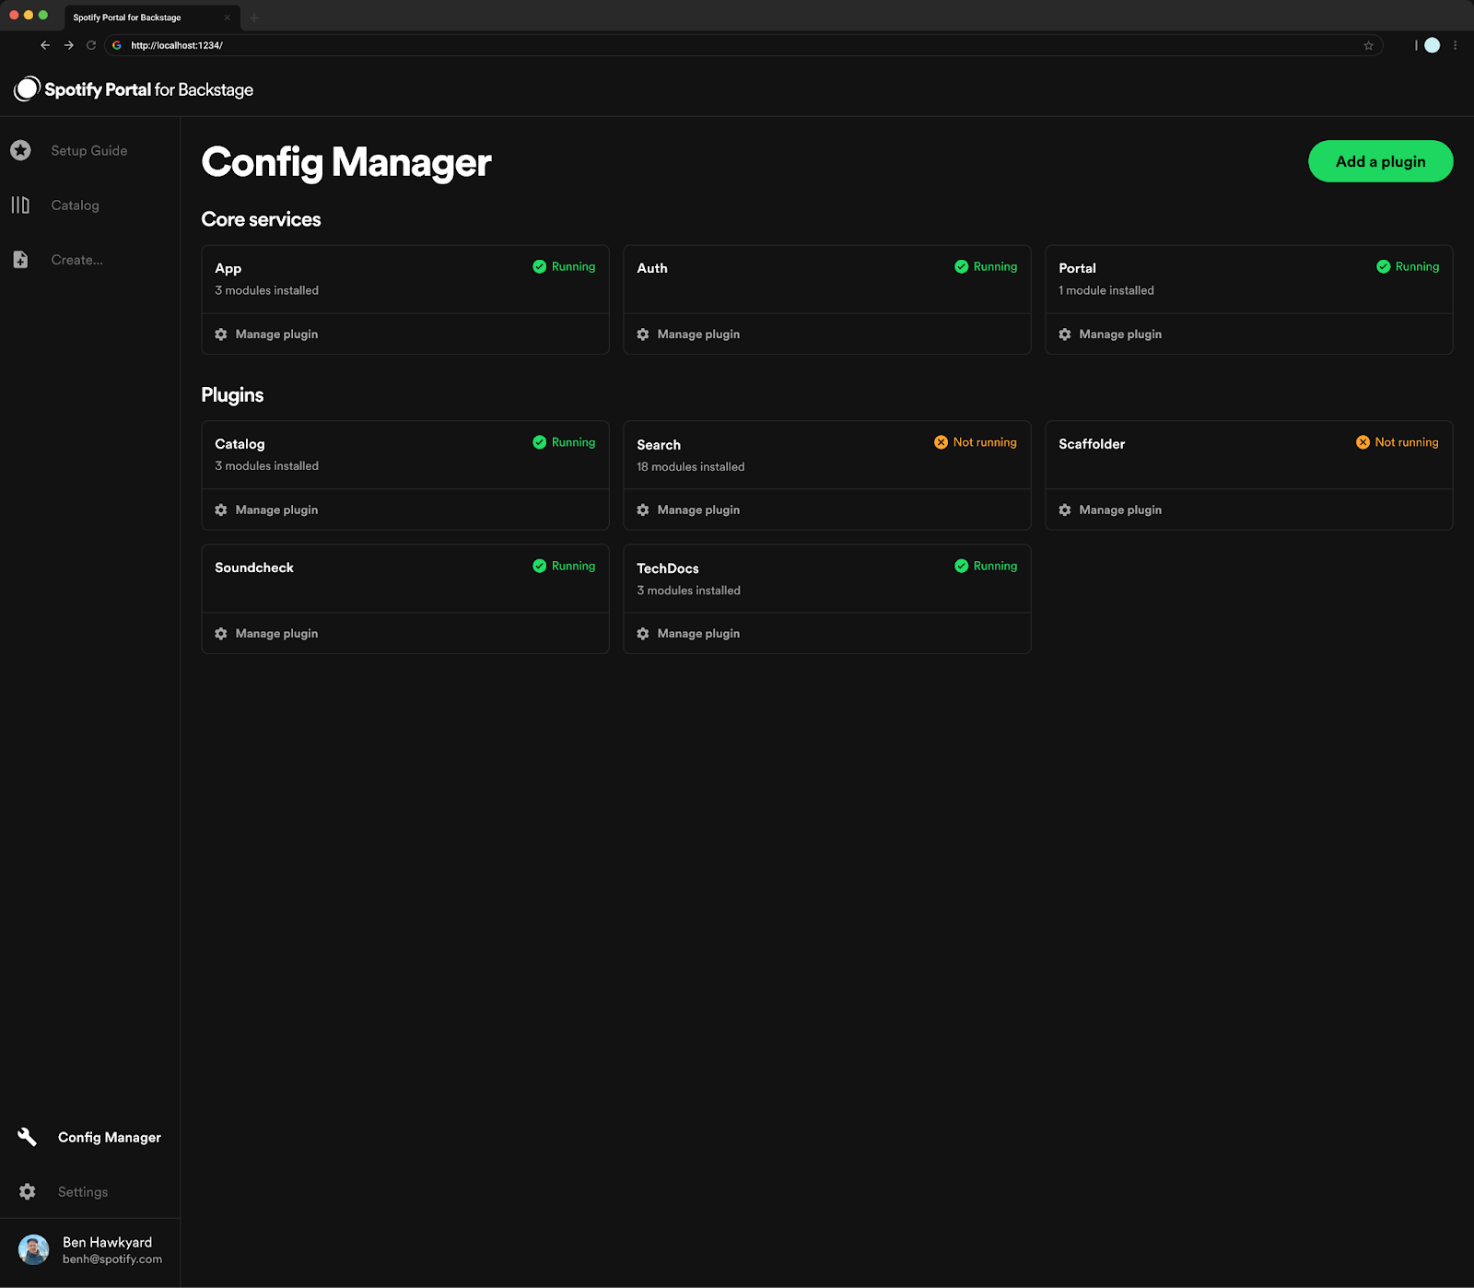Open the browser profile avatar
This screenshot has height=1288, width=1474.
tap(1433, 45)
